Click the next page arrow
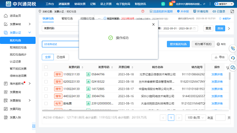The width and height of the screenshot is (237, 133). (x=179, y=117)
